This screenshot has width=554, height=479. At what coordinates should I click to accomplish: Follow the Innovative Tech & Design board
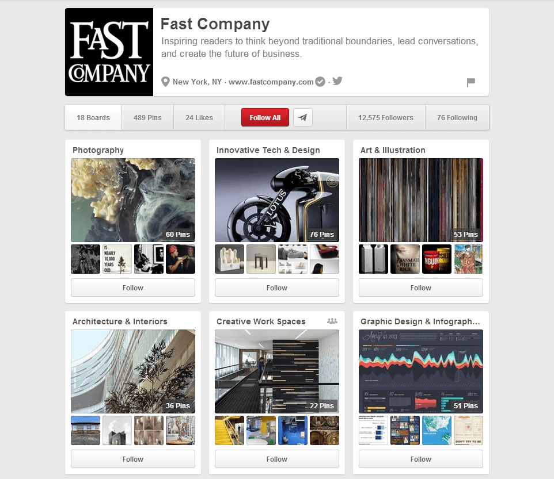[x=277, y=288]
